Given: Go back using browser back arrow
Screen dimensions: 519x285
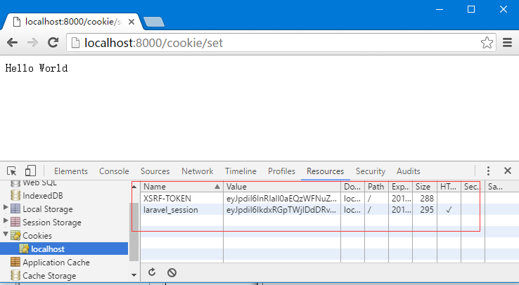Looking at the screenshot, I should [x=13, y=43].
